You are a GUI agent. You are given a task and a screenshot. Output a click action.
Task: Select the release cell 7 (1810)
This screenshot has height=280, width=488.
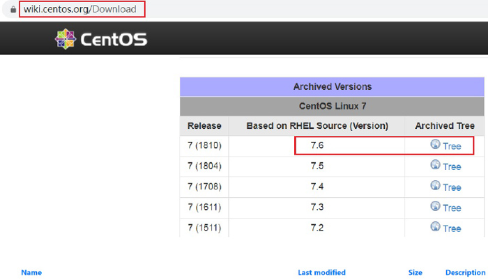(204, 146)
